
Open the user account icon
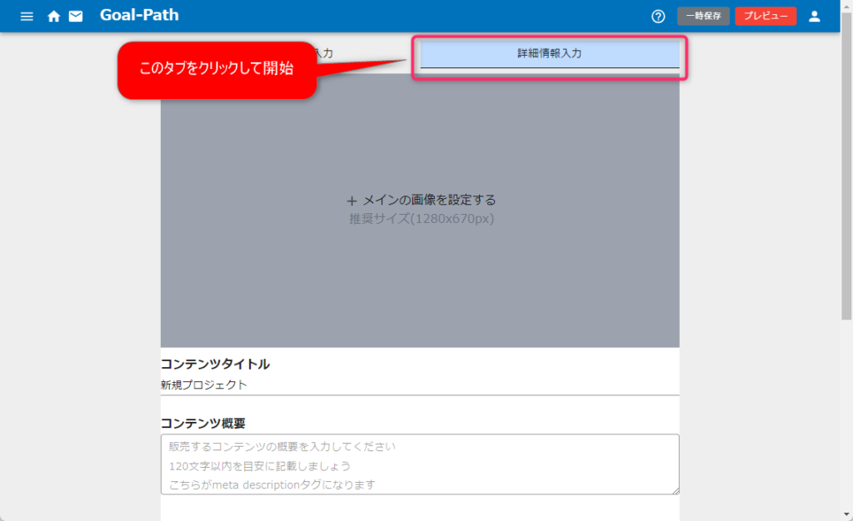pos(815,17)
